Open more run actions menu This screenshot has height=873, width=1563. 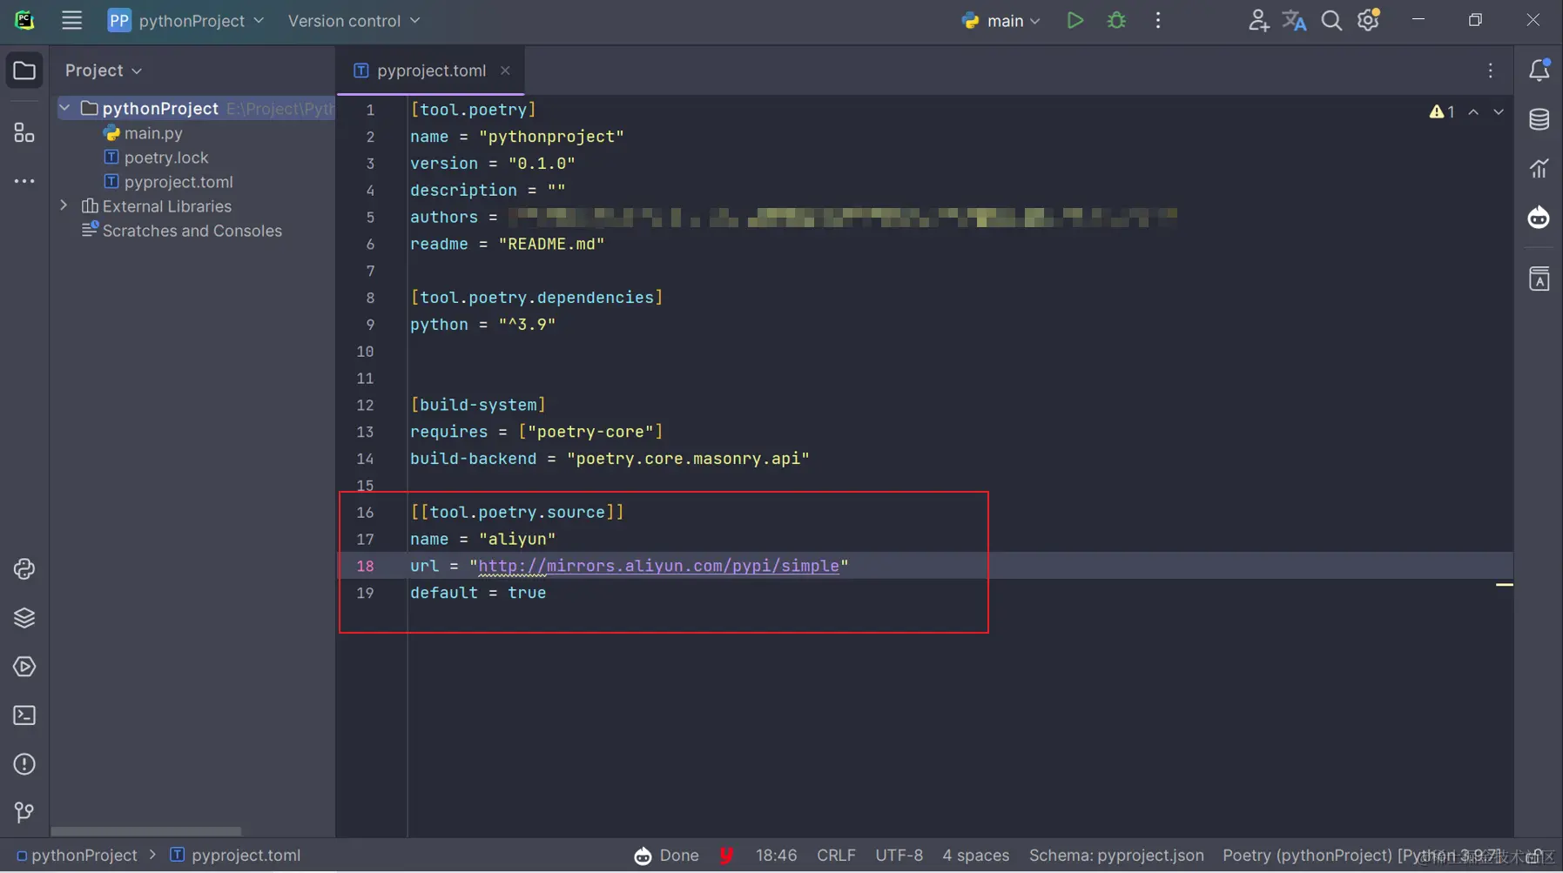point(1158,20)
